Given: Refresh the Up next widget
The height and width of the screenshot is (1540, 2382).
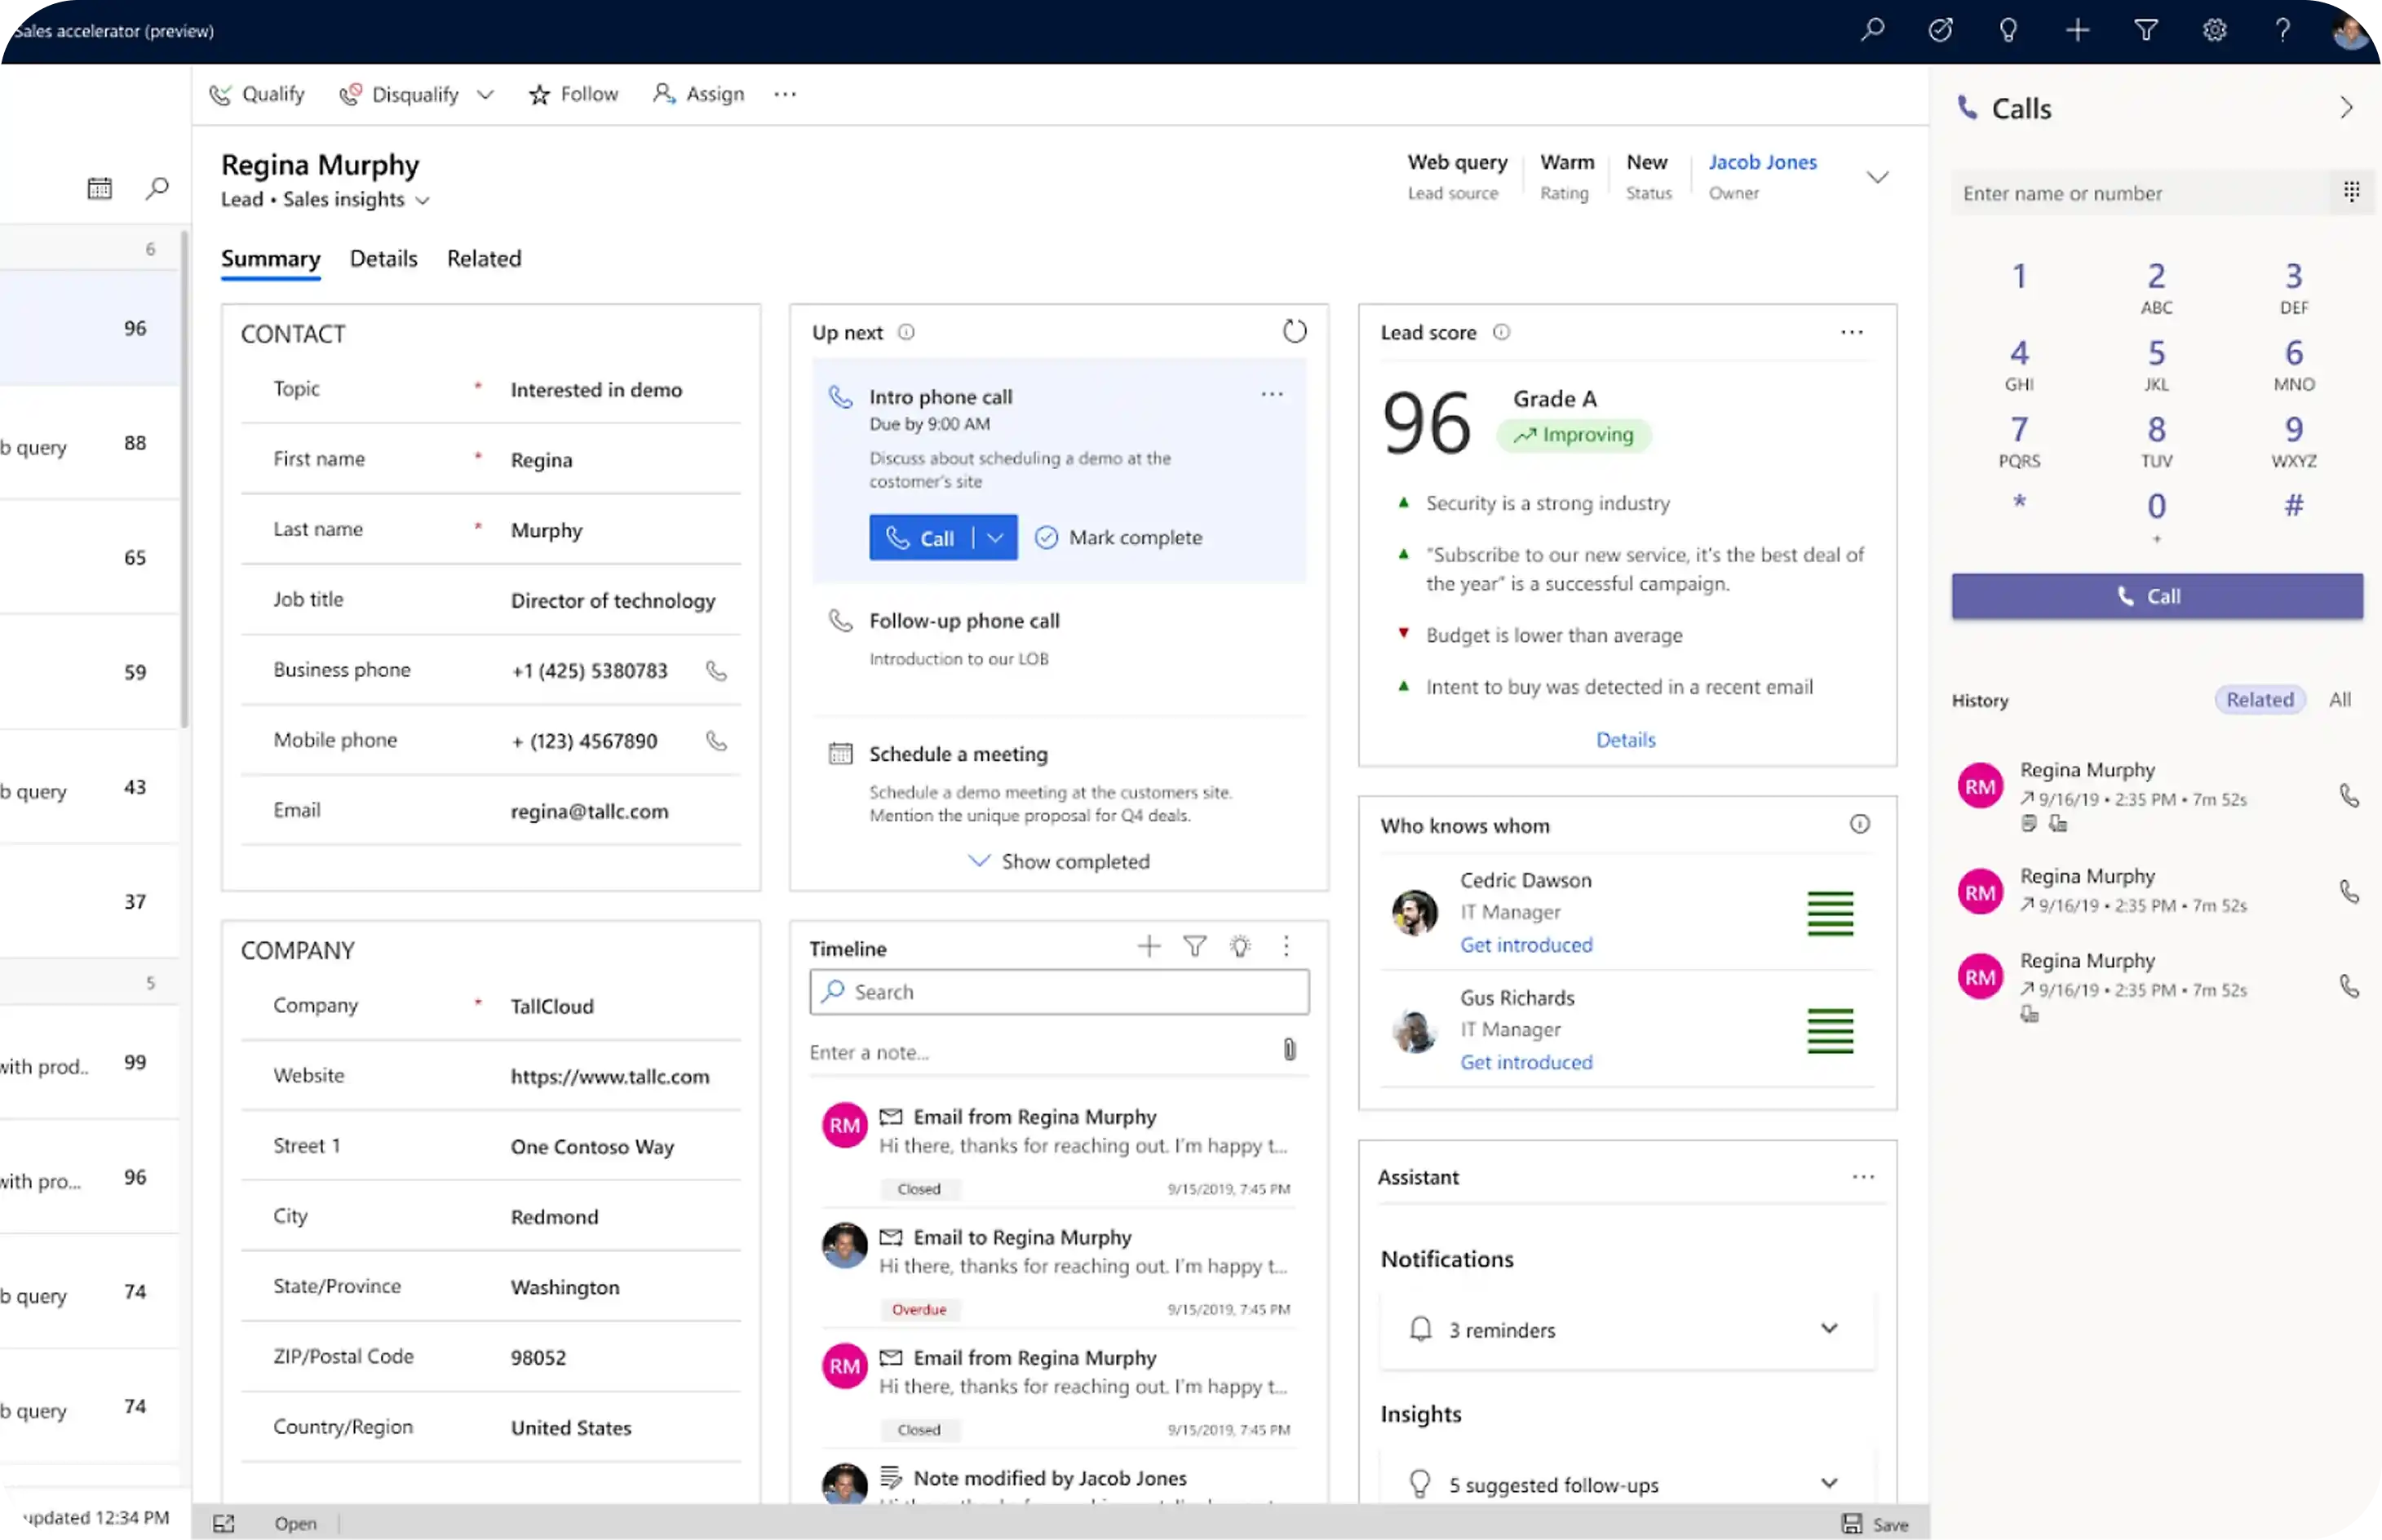Looking at the screenshot, I should [1294, 331].
